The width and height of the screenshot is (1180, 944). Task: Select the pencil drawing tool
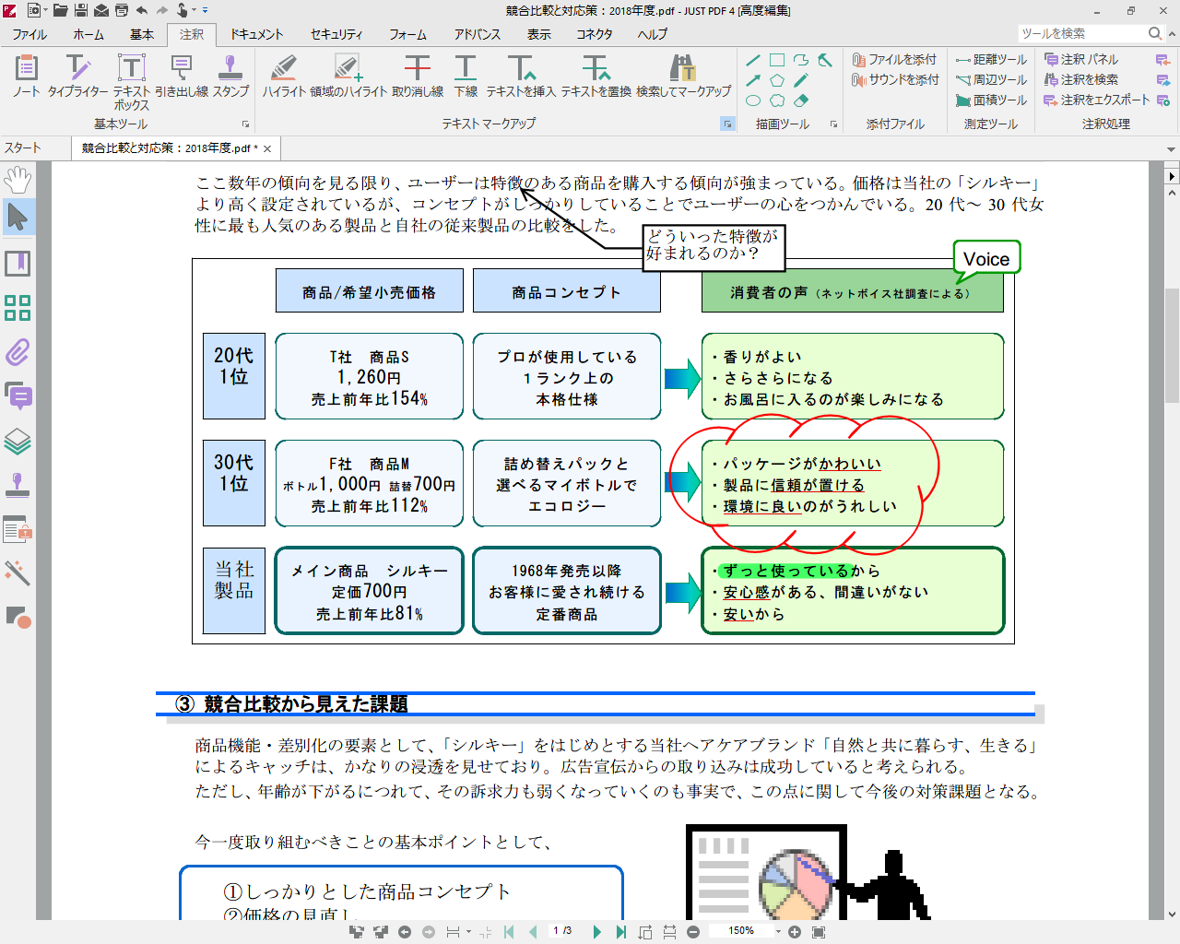point(801,80)
